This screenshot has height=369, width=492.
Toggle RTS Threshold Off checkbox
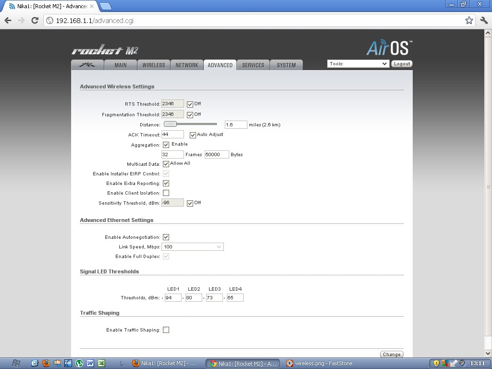pos(190,104)
